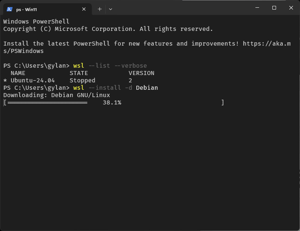Open a new tab with the plus icon
The image size is (300, 231).
pyautogui.click(x=100, y=9)
